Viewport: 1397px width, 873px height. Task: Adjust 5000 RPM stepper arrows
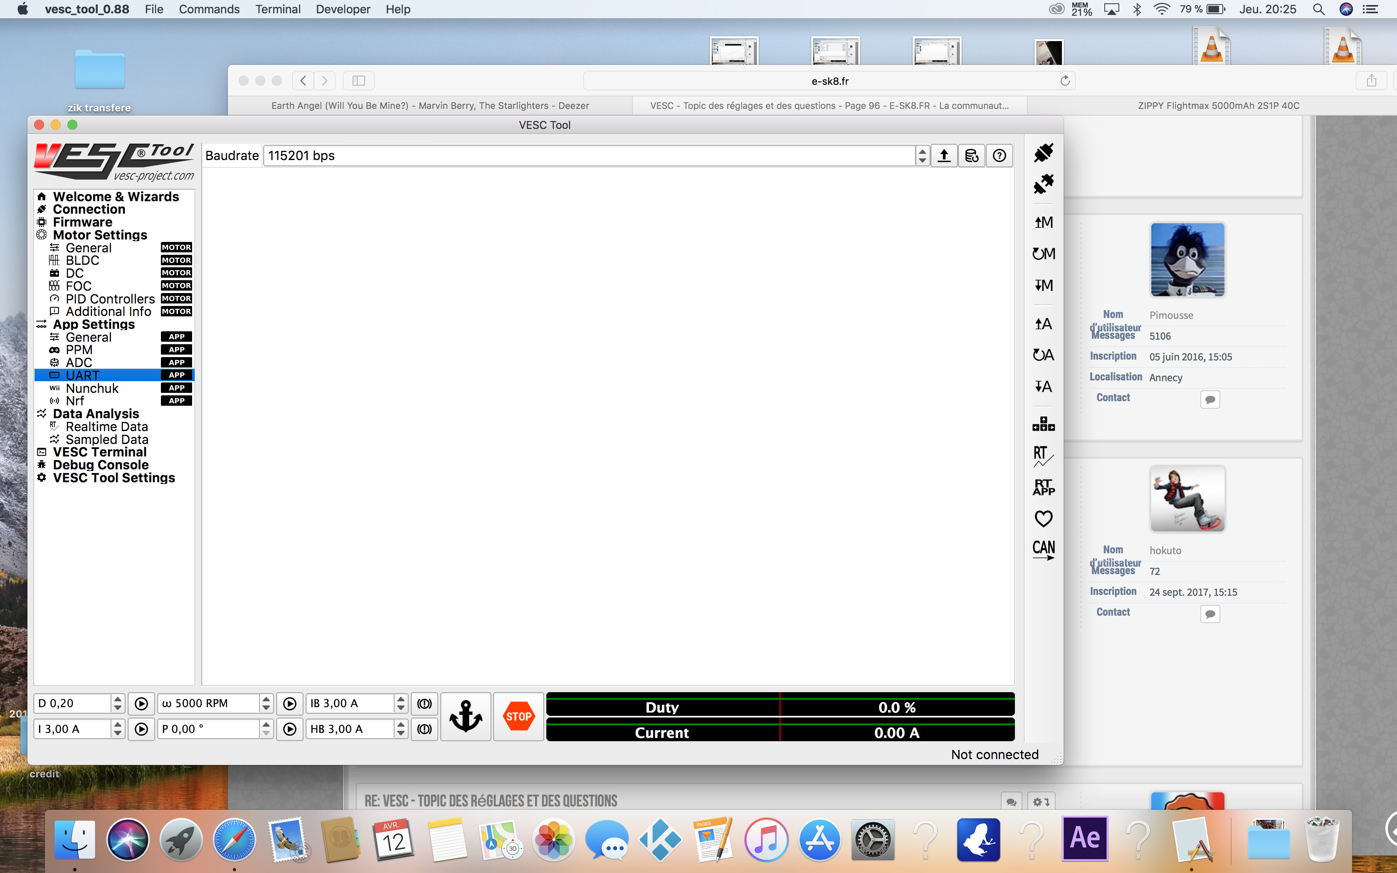266,703
